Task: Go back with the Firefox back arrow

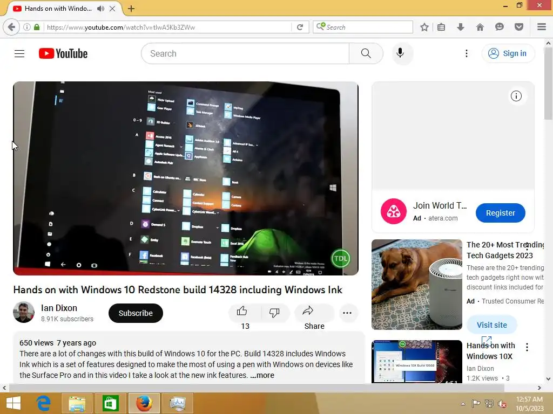Action: pos(11,27)
